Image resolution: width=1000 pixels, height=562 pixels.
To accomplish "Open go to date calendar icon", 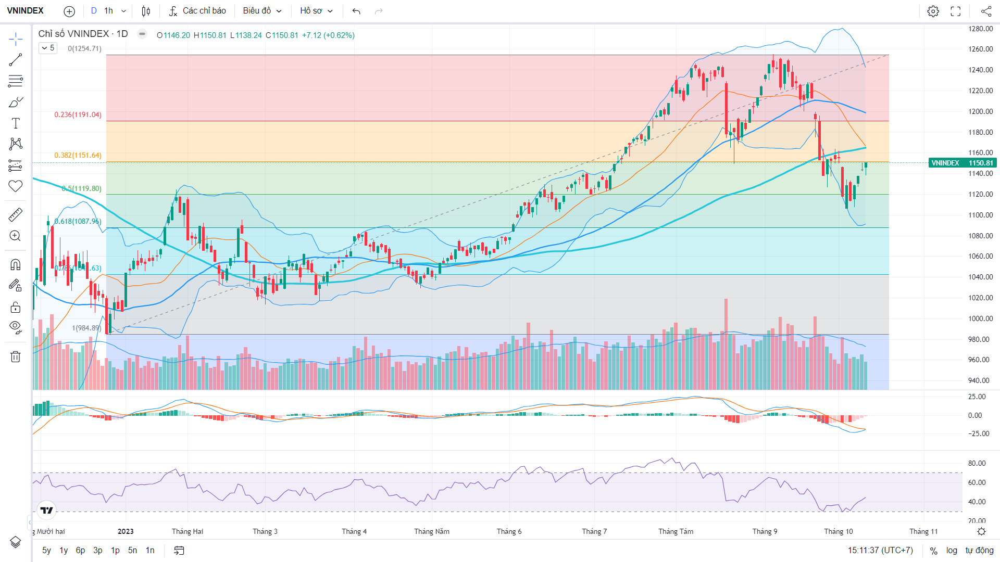I will 179,551.
